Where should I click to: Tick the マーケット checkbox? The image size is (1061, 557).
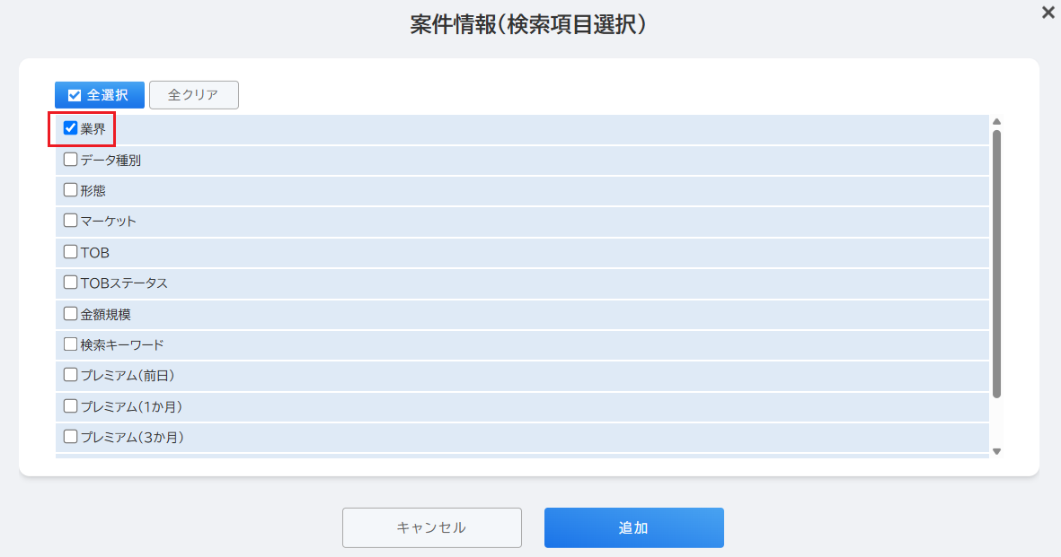pyautogui.click(x=70, y=221)
